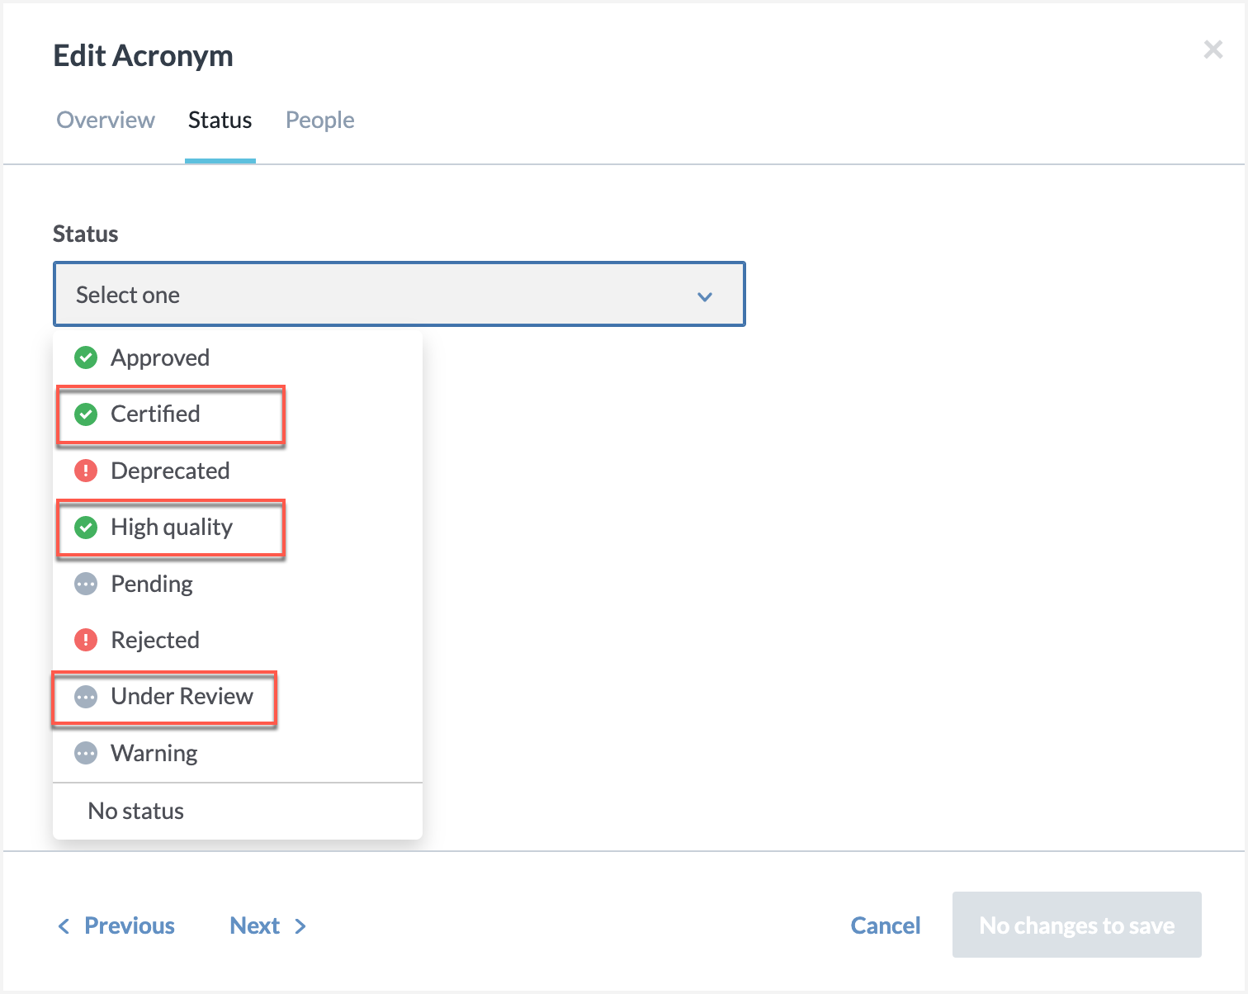Open the People tab
The height and width of the screenshot is (994, 1248).
point(320,121)
